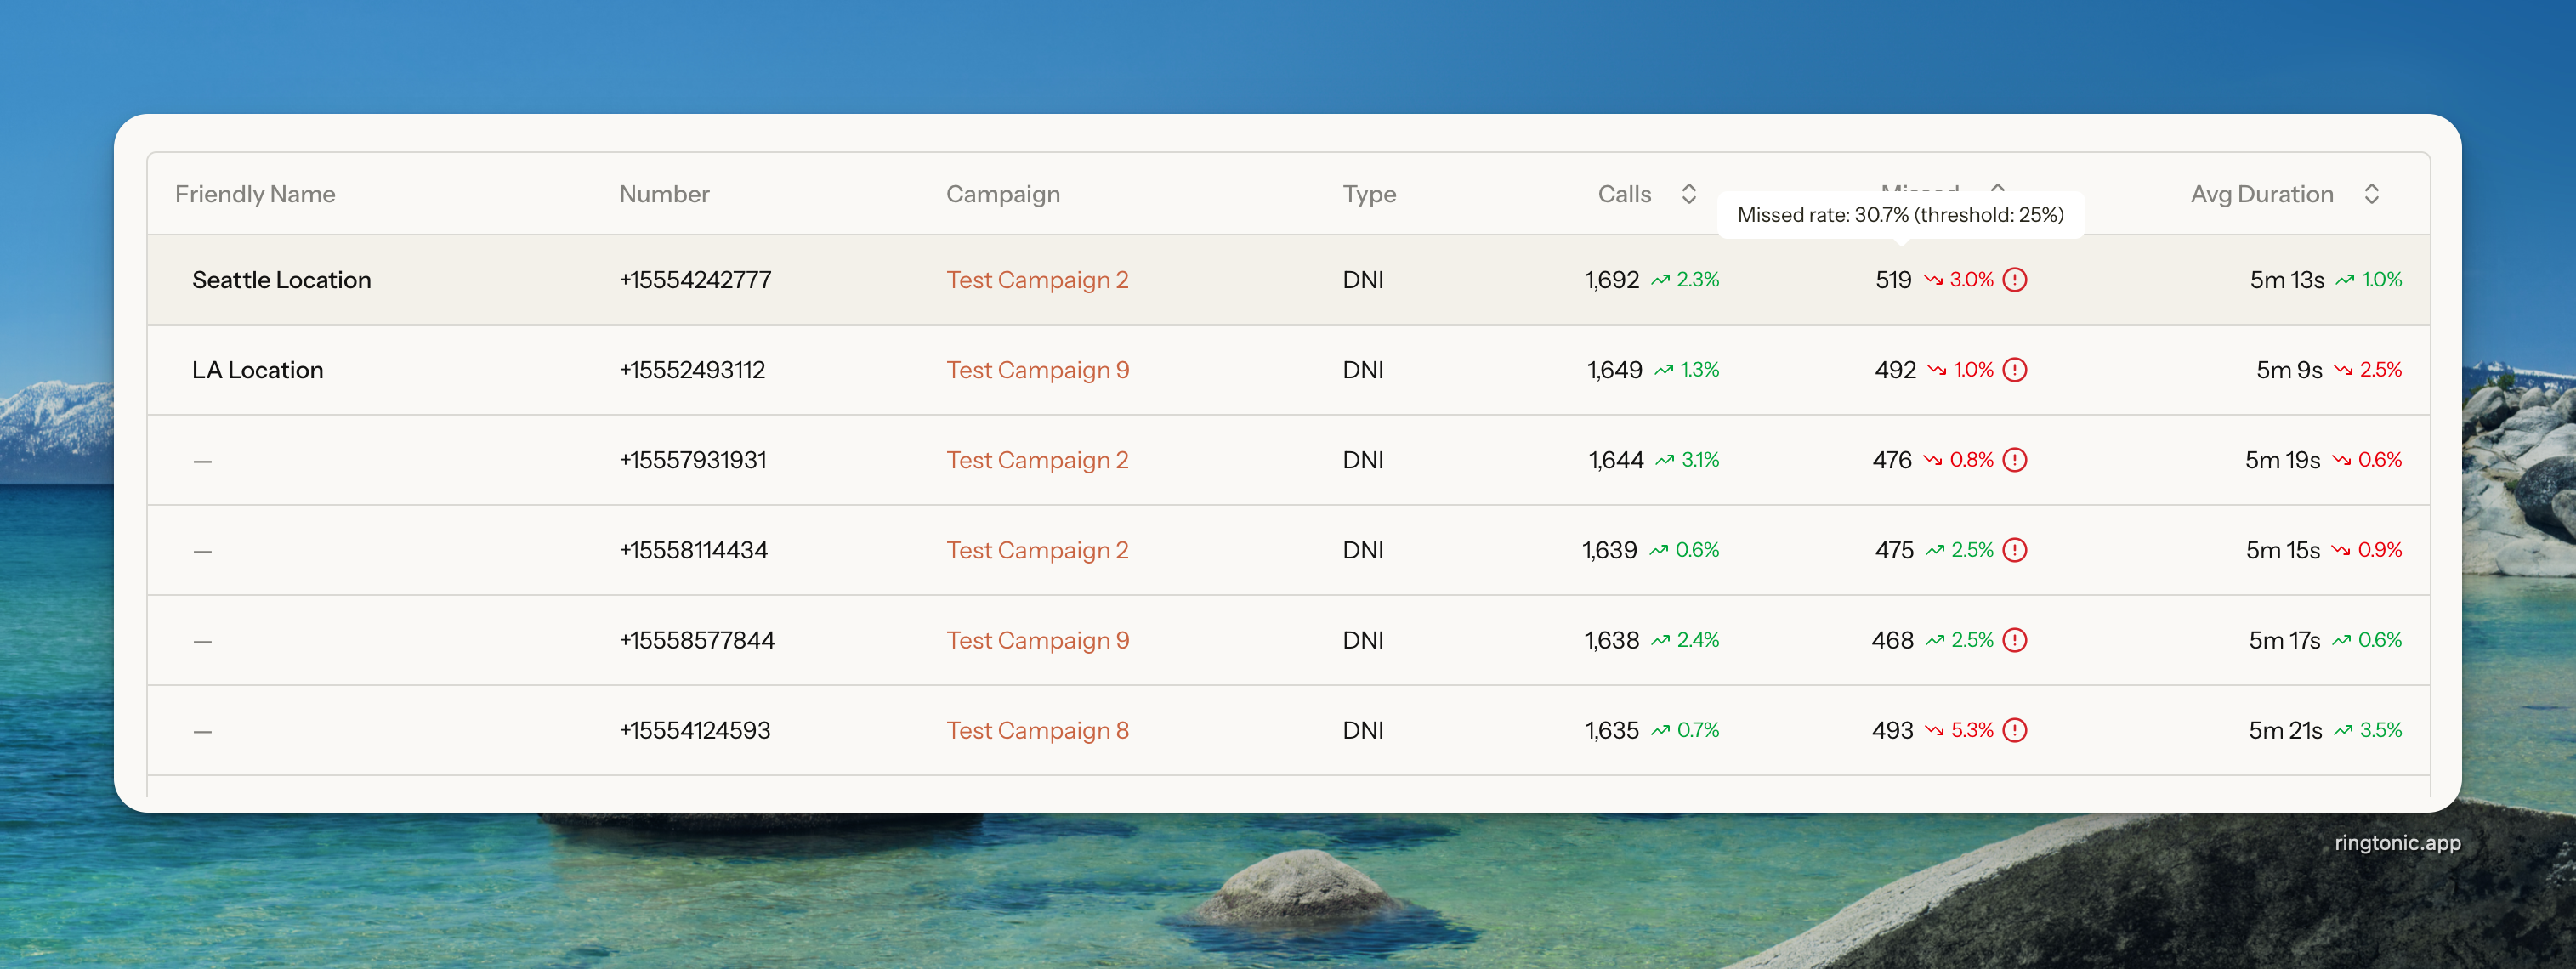Image resolution: width=2576 pixels, height=969 pixels.
Task: Click the warning icon beside 476 missed calls
Action: coord(2015,460)
